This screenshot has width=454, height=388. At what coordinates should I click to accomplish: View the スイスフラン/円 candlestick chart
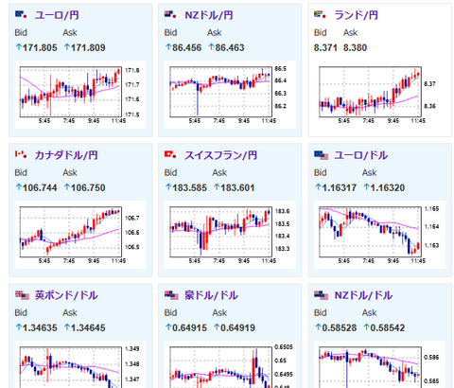click(x=230, y=235)
